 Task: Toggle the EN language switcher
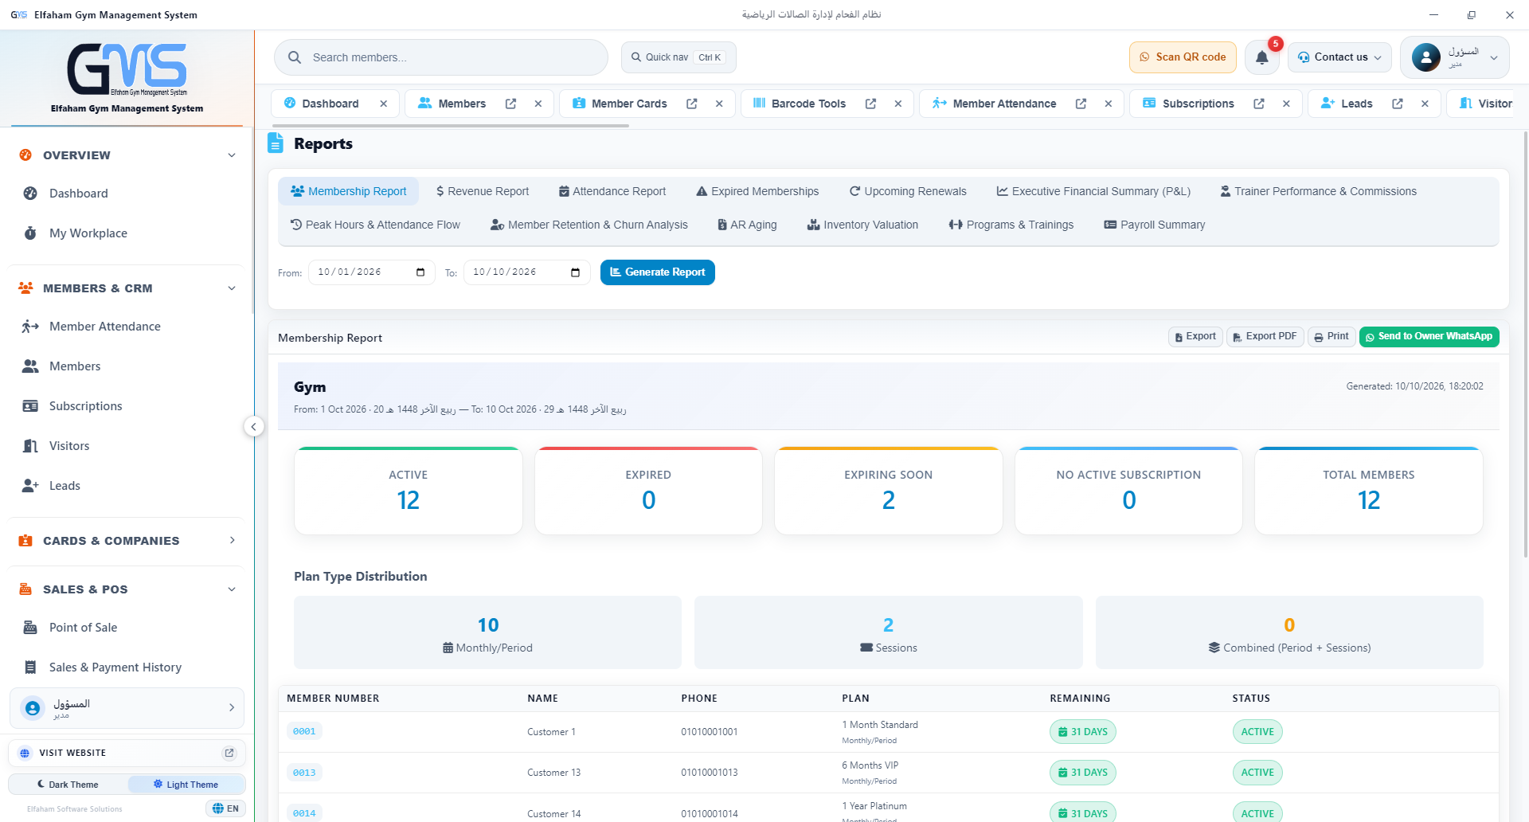[226, 808]
